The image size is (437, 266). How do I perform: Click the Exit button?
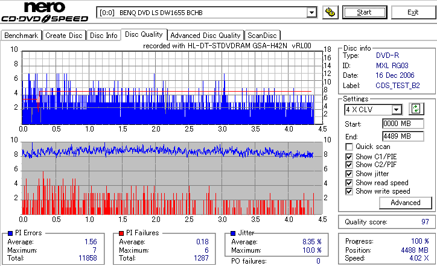coord(413,12)
